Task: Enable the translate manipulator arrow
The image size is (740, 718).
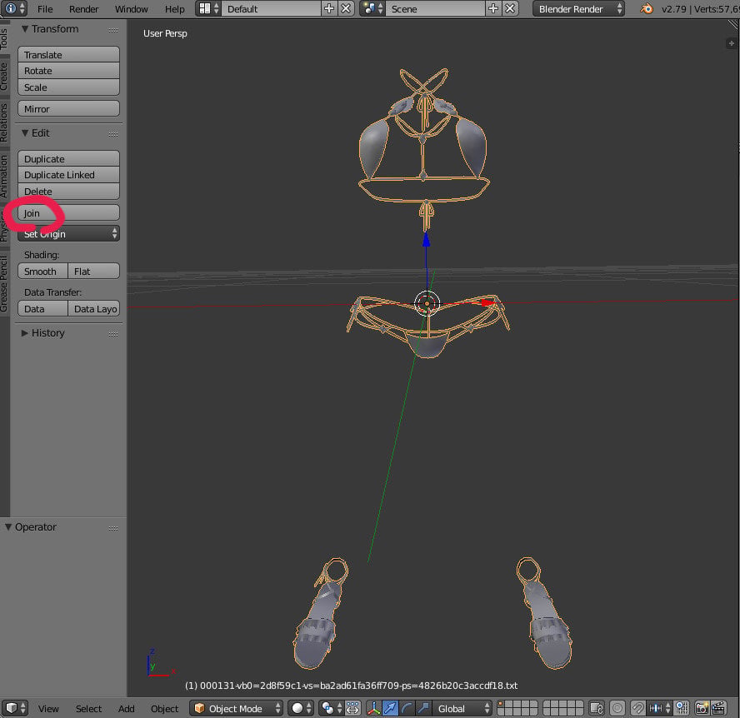Action: click(390, 708)
